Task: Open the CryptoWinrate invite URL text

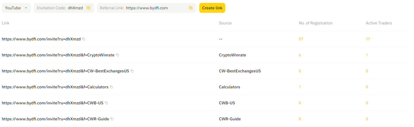Action: click(58, 55)
